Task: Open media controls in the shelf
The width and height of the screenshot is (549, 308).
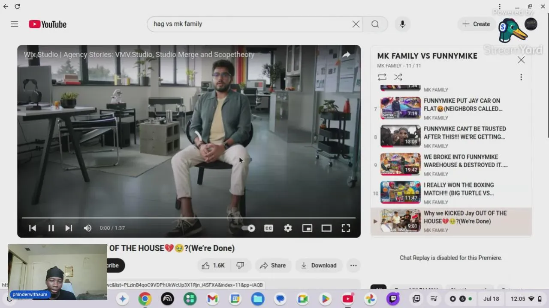Action: [434, 299]
